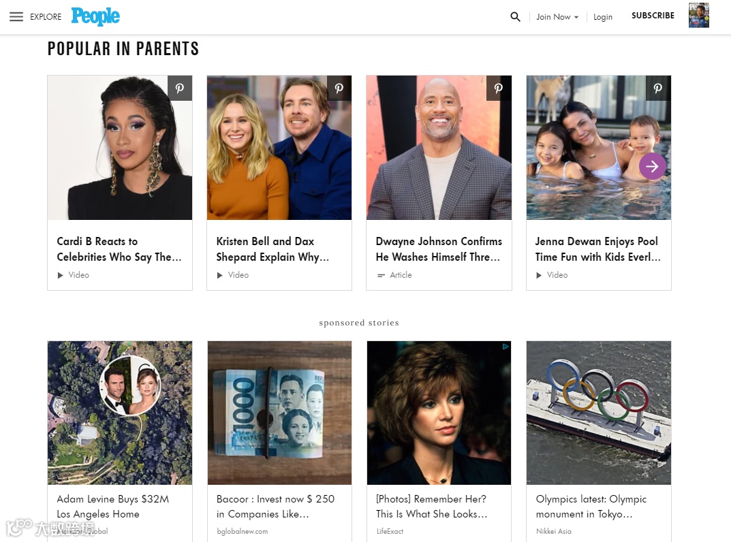
Task: Open Cardi B Reacts to Celebrities headline
Action: coord(119,249)
